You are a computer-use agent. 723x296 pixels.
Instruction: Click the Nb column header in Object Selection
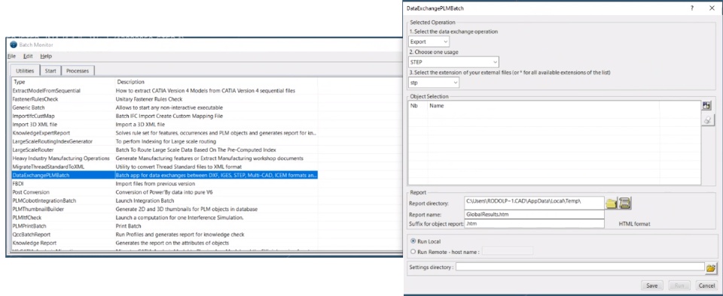418,105
